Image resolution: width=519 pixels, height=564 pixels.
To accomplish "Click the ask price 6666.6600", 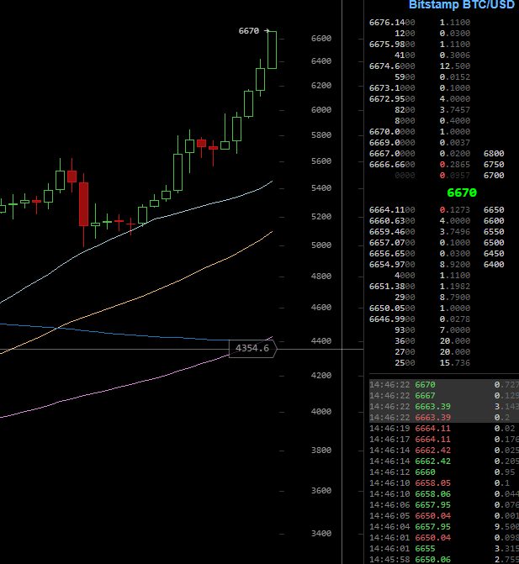I will pyautogui.click(x=392, y=165).
